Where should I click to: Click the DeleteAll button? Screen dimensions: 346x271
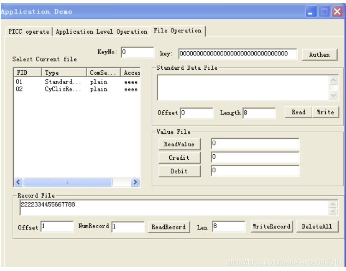(317, 227)
